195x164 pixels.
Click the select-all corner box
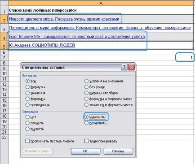tap(4, 3)
